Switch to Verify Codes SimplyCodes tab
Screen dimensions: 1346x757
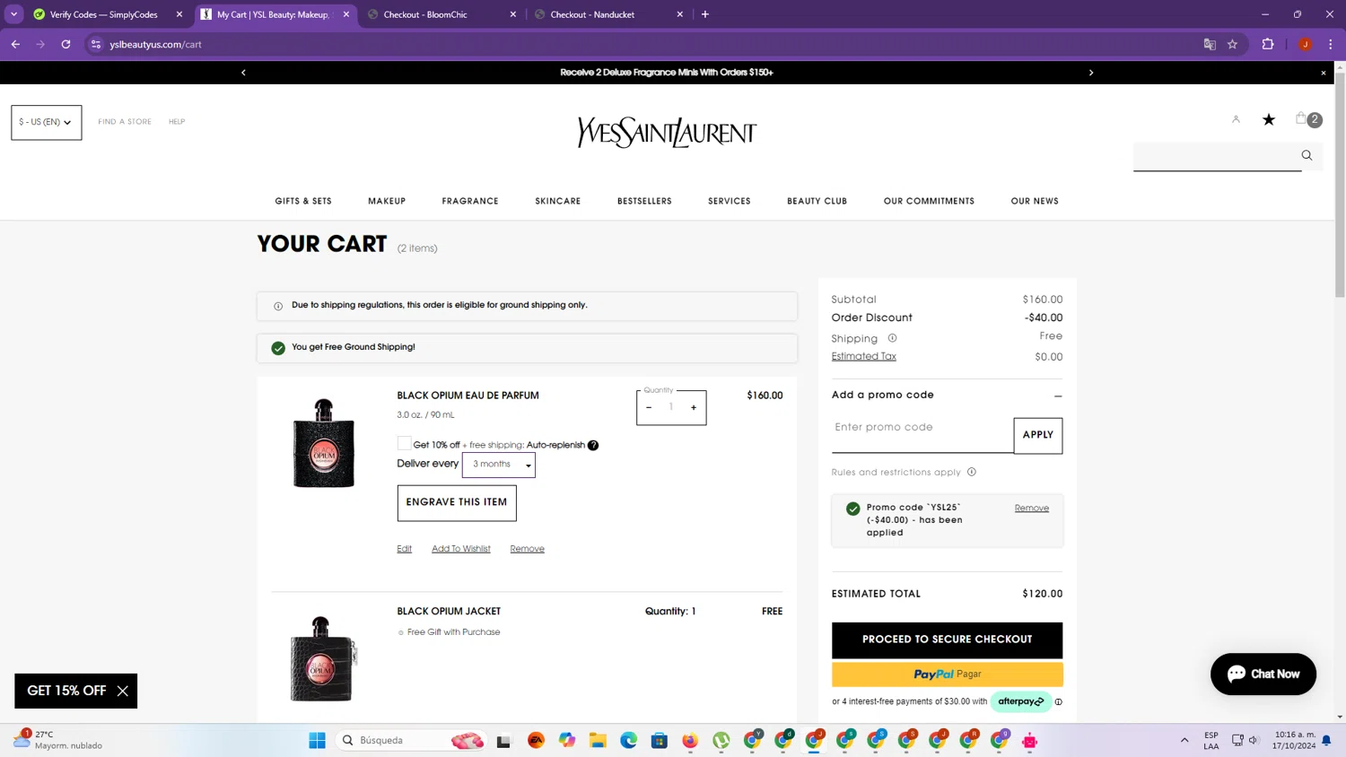[x=103, y=14]
